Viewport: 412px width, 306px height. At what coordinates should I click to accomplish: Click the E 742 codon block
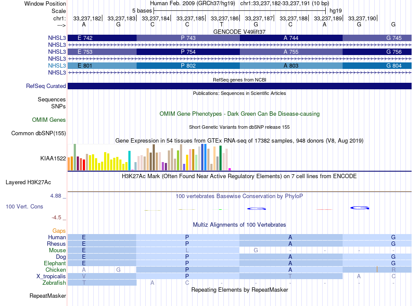point(102,38)
